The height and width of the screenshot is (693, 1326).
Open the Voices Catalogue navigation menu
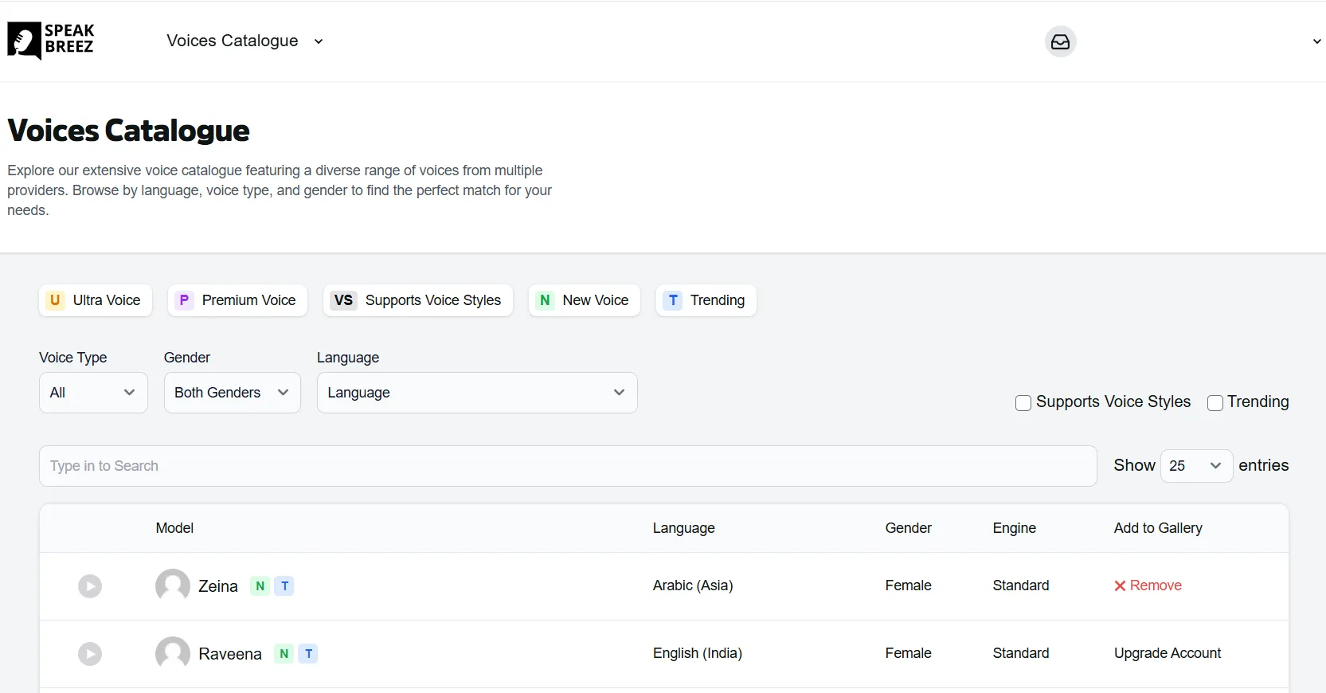244,41
